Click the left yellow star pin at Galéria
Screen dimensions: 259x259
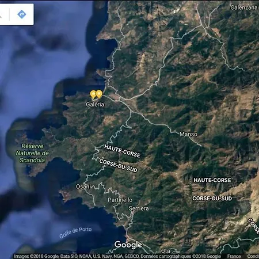tap(93, 94)
